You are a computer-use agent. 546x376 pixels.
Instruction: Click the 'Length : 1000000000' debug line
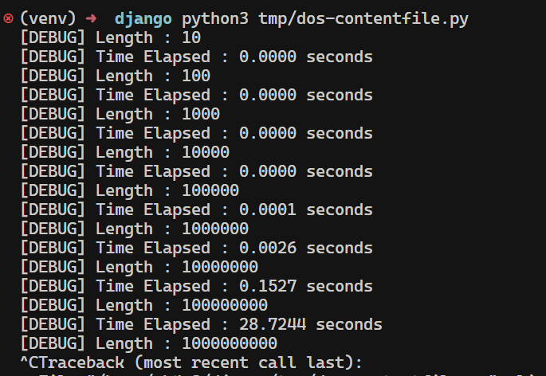(148, 343)
